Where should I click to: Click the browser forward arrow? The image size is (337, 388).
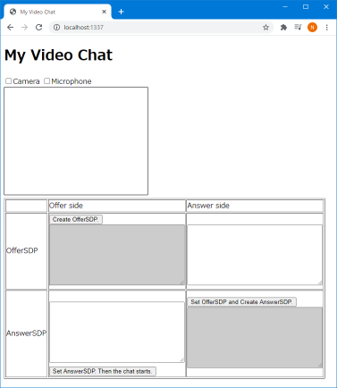point(24,28)
